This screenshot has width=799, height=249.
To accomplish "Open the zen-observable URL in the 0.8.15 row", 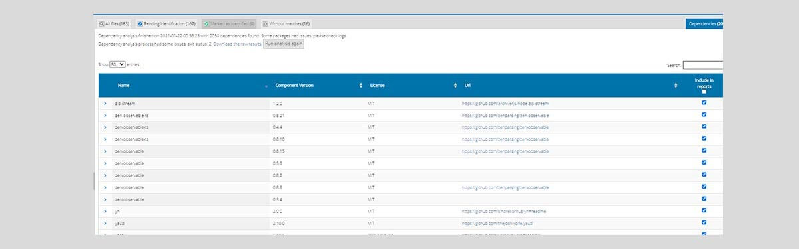I will [x=505, y=151].
